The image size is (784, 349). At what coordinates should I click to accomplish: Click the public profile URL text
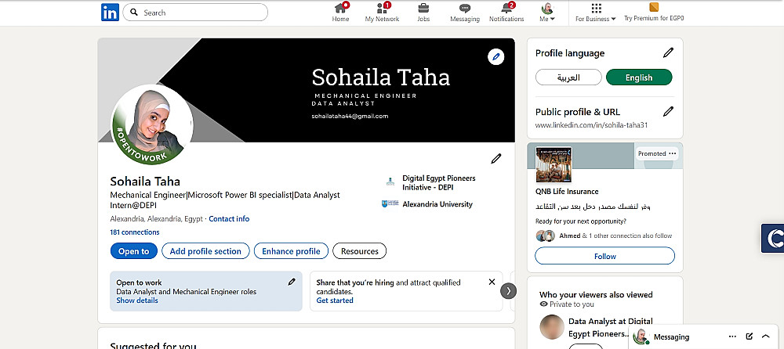(x=591, y=125)
